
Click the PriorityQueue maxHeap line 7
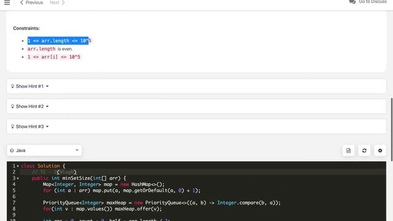161,203
